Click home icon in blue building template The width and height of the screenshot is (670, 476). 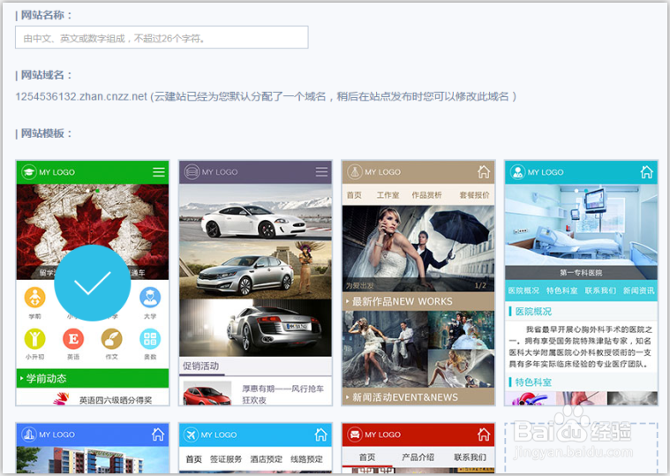click(158, 434)
